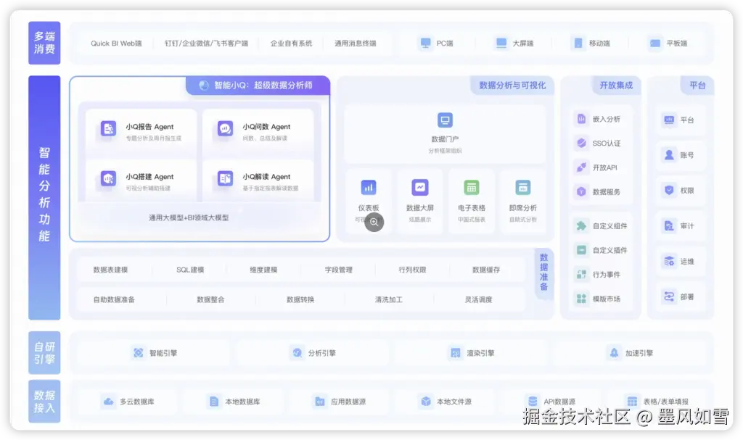Screen dimensions: 743x440
Task: Click the 模版市场 grid icon
Action: click(x=581, y=299)
